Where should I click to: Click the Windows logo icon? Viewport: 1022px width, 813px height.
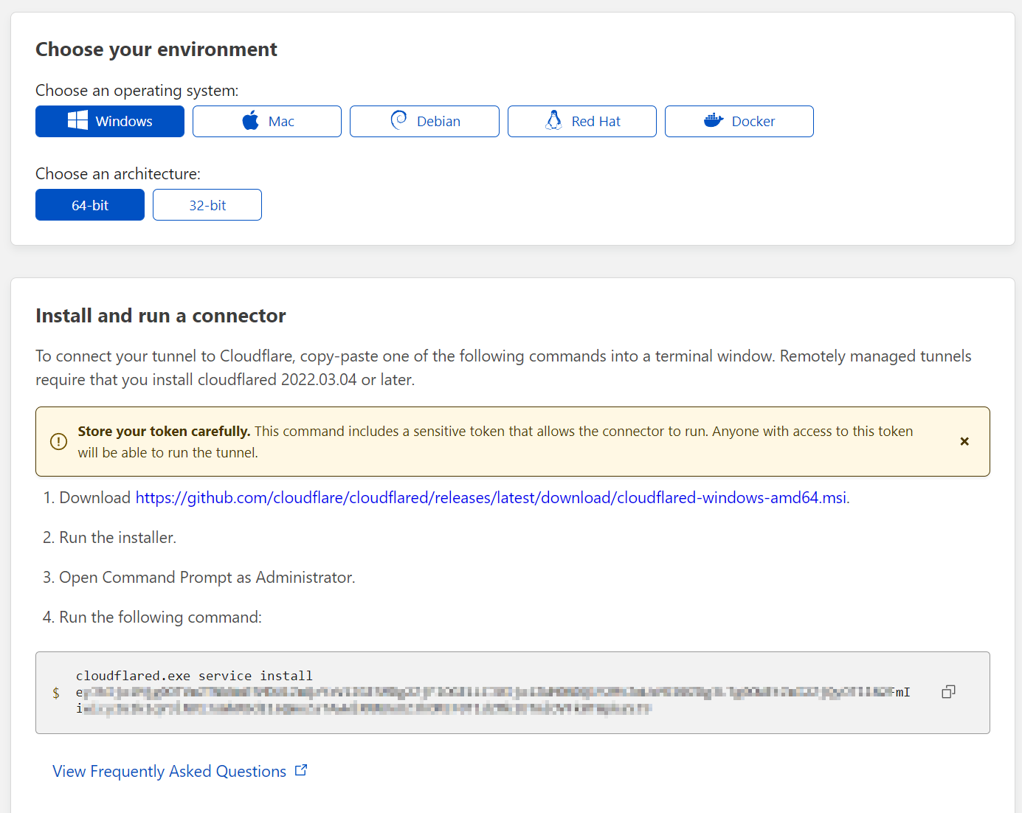(77, 121)
